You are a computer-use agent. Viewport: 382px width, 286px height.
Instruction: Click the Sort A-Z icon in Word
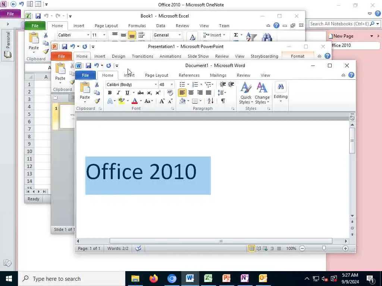(x=210, y=101)
